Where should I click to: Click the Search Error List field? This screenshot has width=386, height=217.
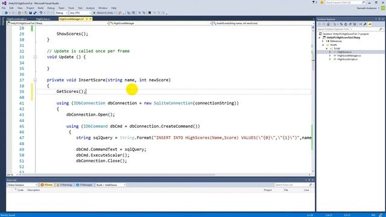[x=292, y=185]
